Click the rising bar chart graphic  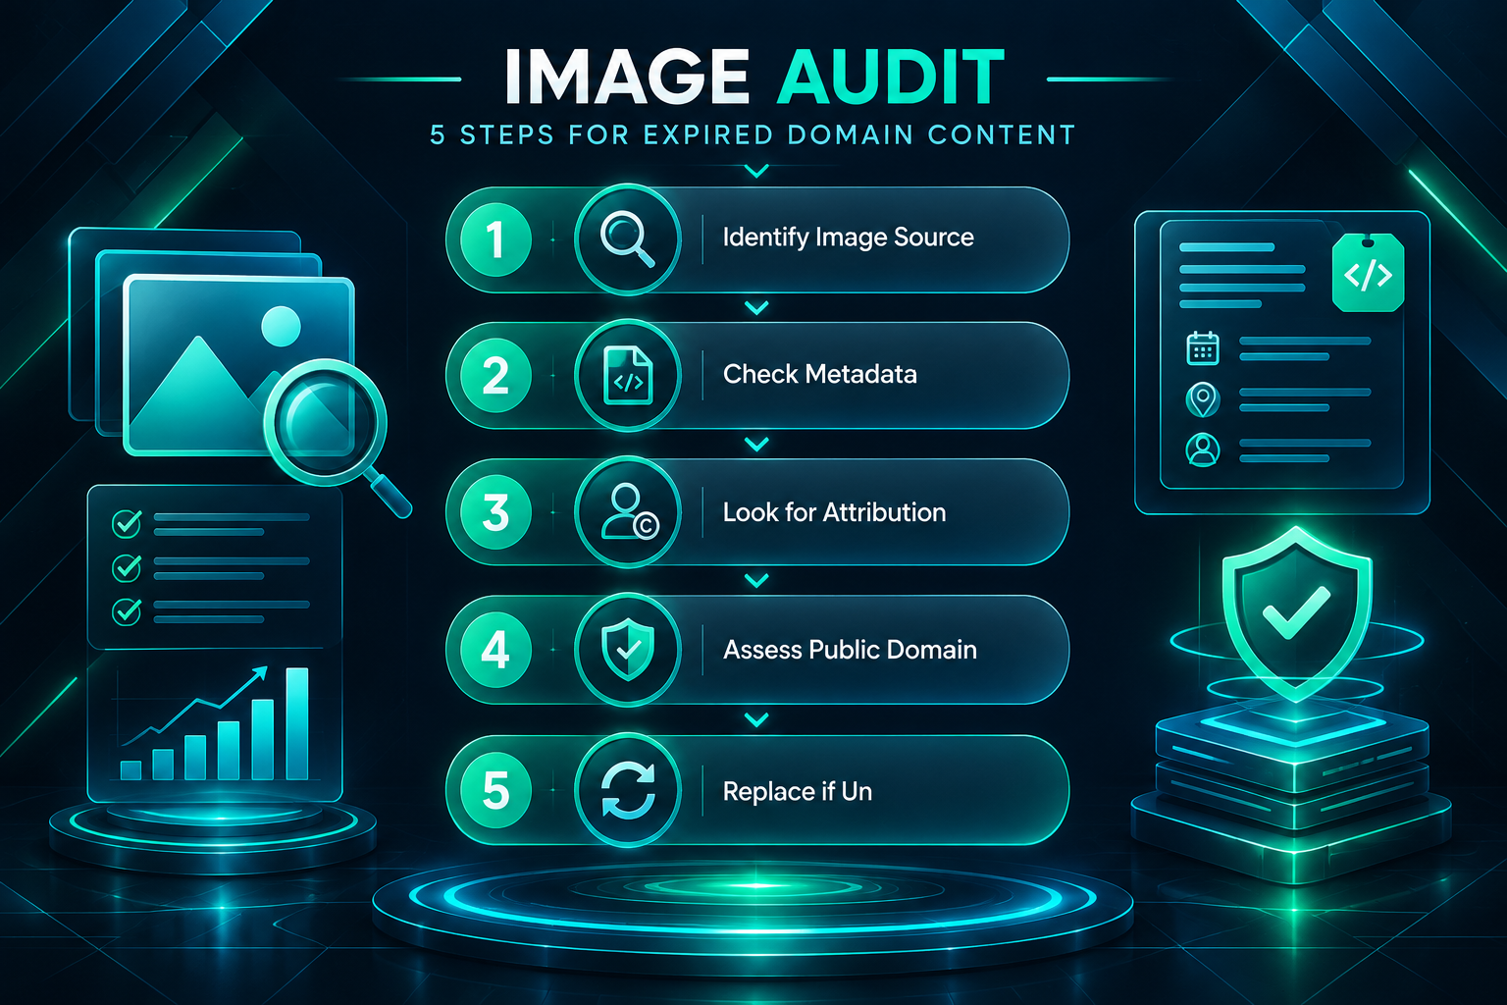[x=215, y=724]
